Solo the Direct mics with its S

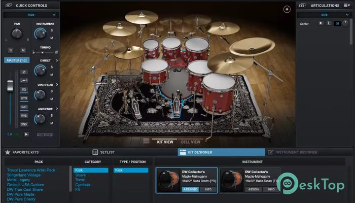52,67
